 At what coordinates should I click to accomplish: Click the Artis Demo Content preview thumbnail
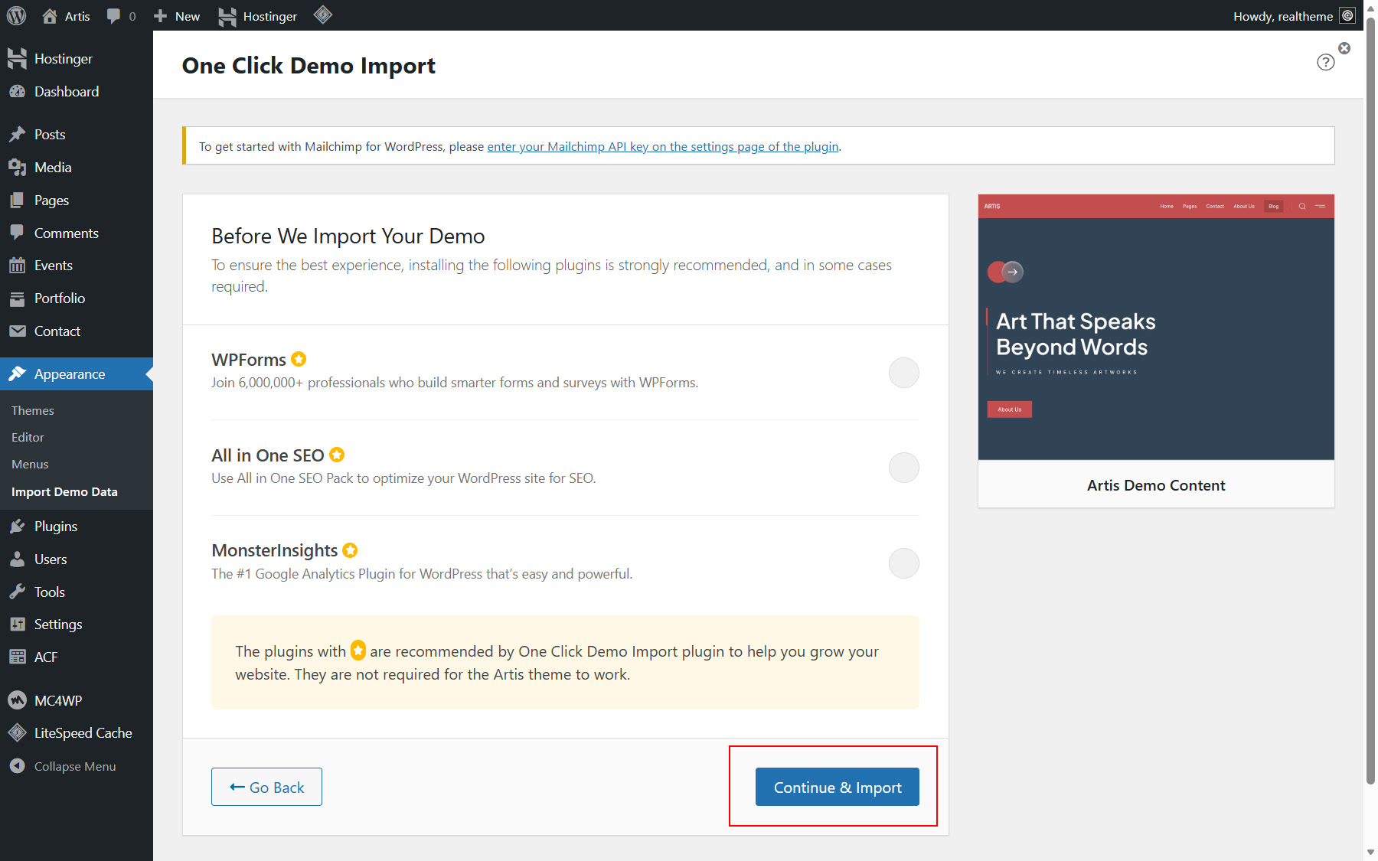click(1156, 328)
